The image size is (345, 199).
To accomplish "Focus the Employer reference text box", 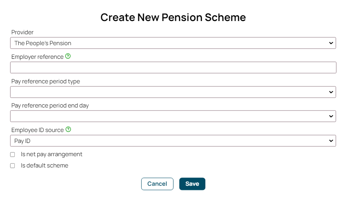I will pyautogui.click(x=173, y=67).
